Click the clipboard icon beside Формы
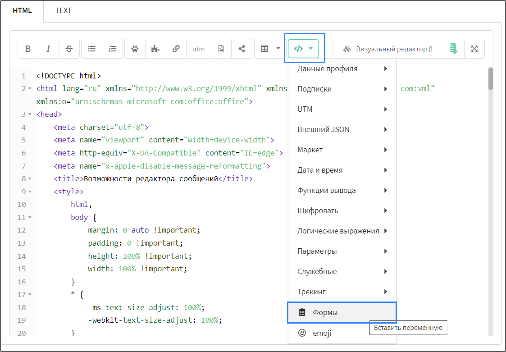This screenshot has height=352, width=506. 302,312
